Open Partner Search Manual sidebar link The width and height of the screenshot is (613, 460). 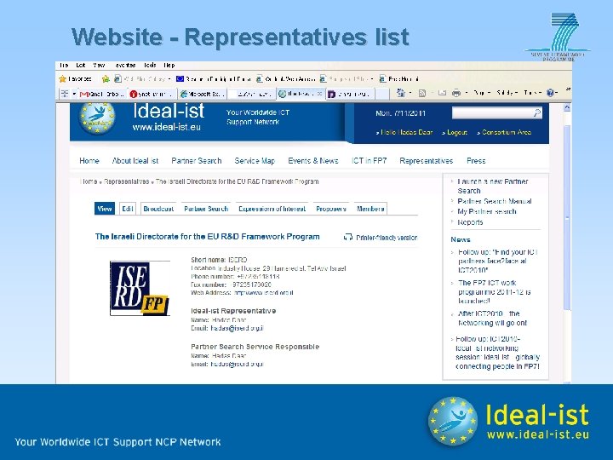click(x=495, y=201)
